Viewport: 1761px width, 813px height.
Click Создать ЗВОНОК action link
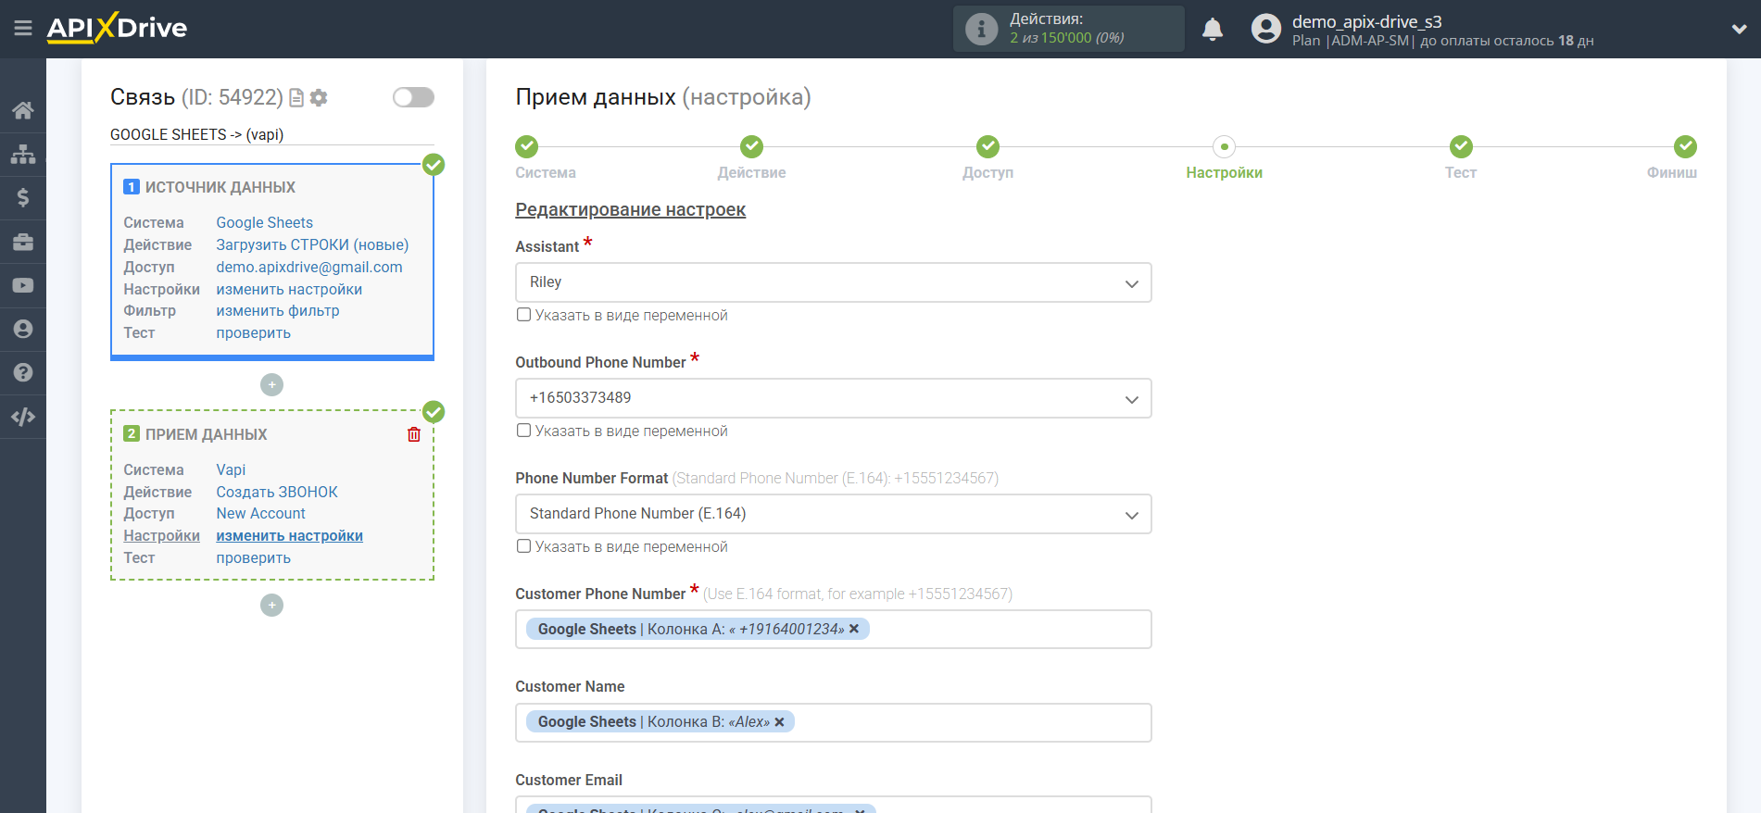pos(277,492)
